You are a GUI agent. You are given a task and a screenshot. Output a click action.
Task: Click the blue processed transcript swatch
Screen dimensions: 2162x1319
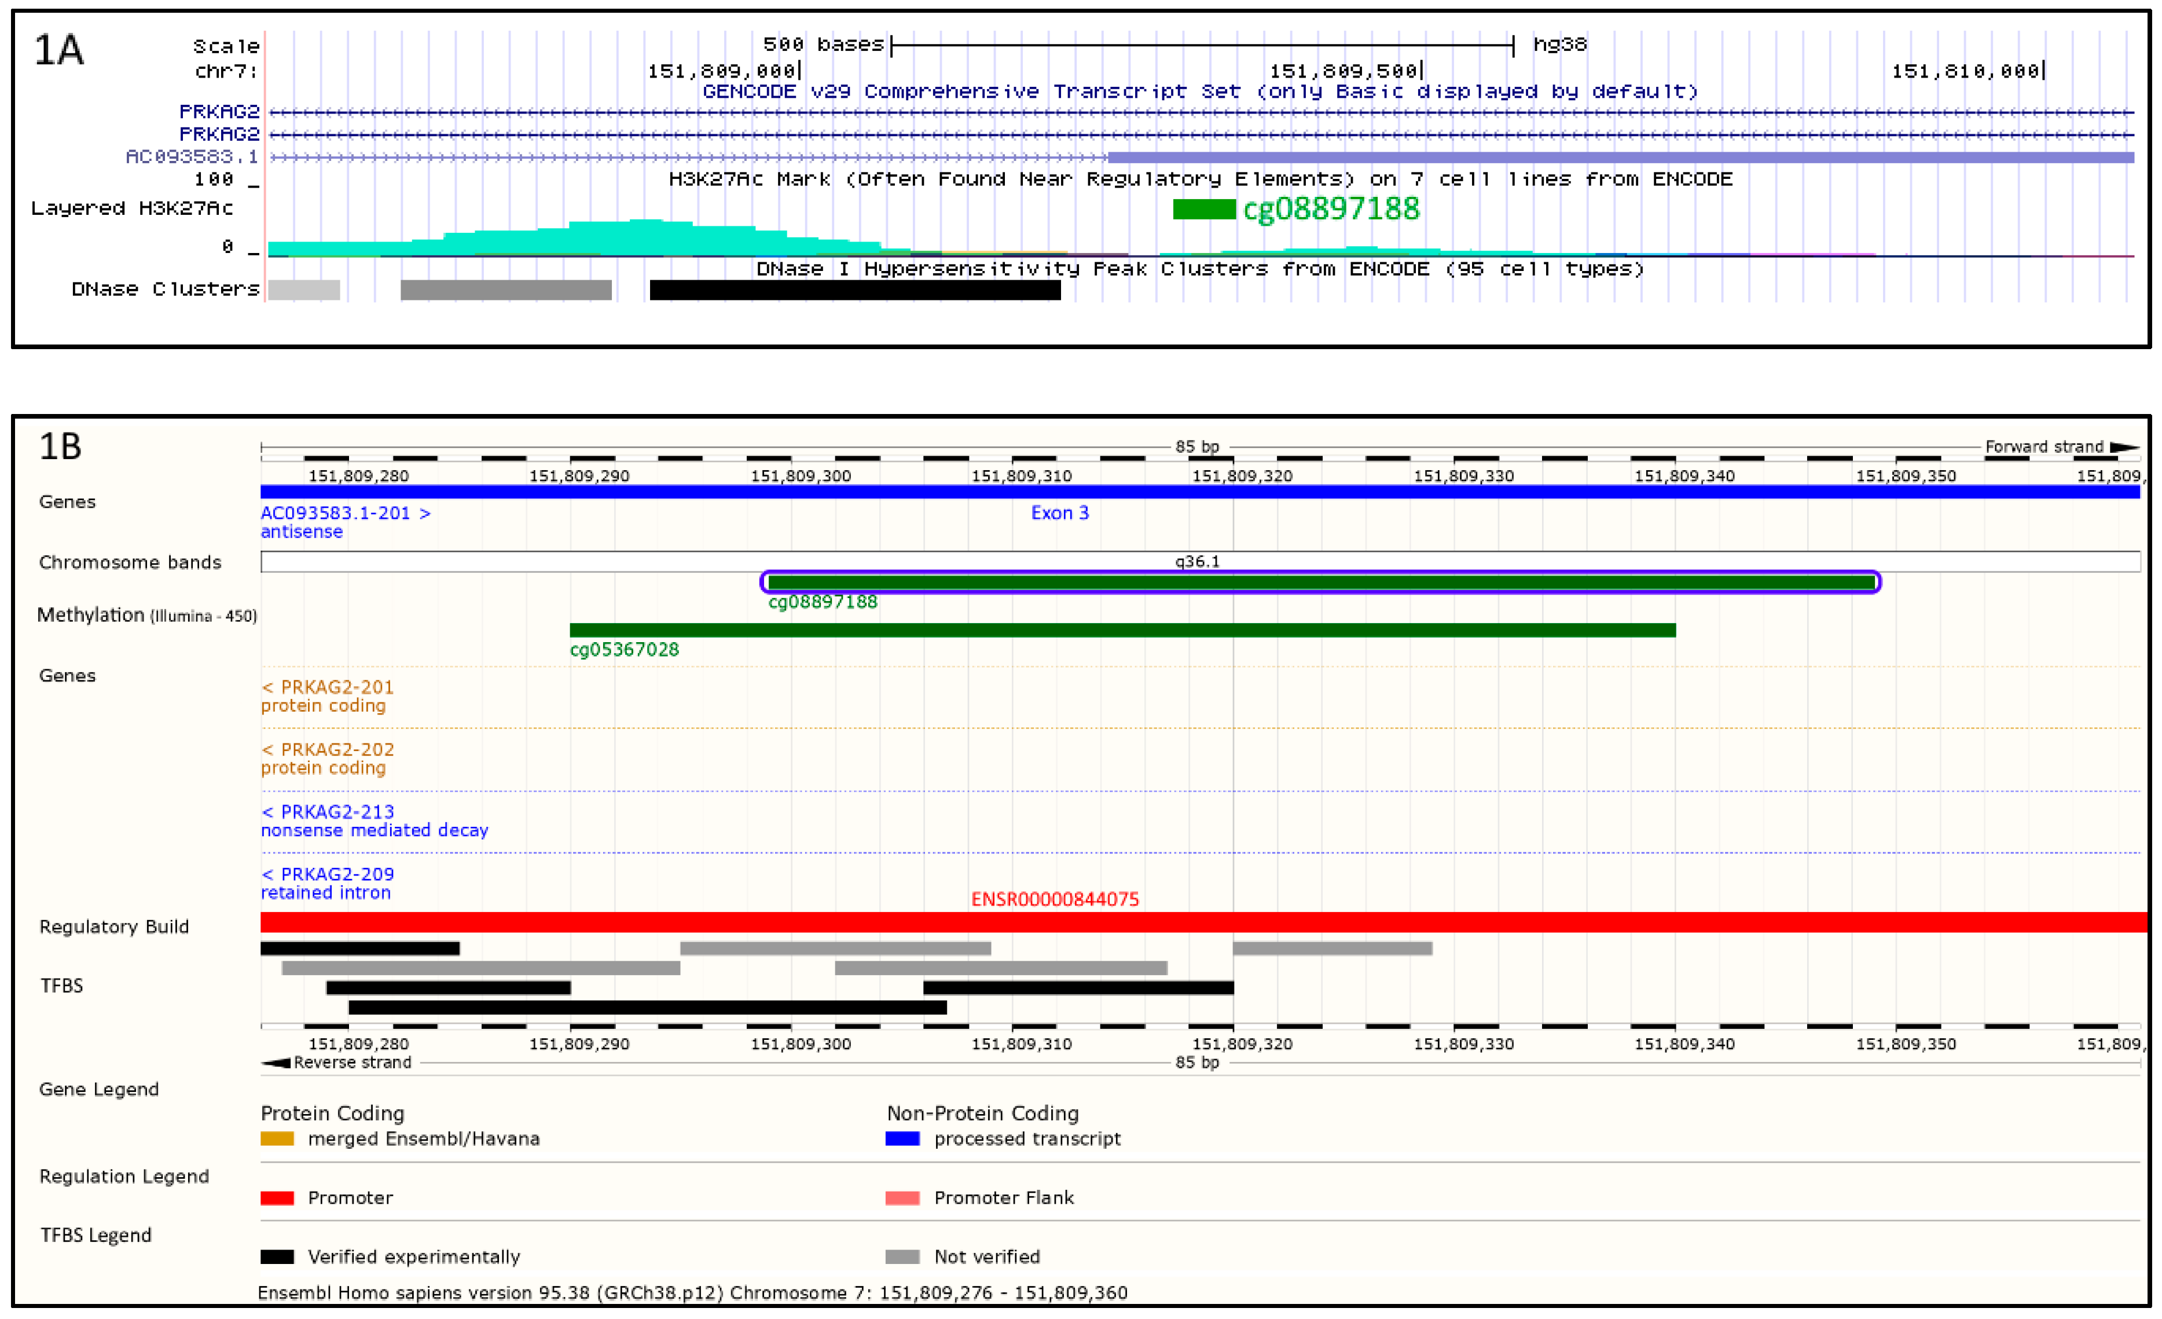[x=902, y=1139]
